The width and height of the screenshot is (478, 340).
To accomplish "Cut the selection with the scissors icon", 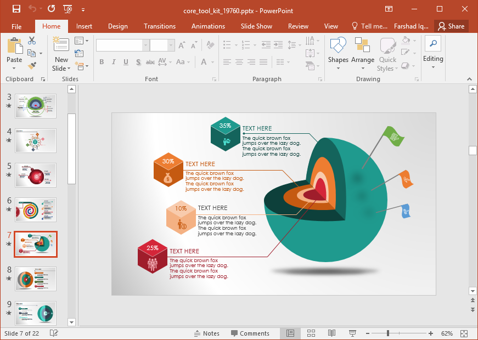I will (x=32, y=41).
